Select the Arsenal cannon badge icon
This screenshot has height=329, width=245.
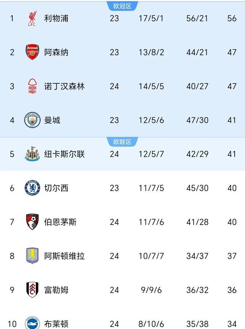click(32, 50)
